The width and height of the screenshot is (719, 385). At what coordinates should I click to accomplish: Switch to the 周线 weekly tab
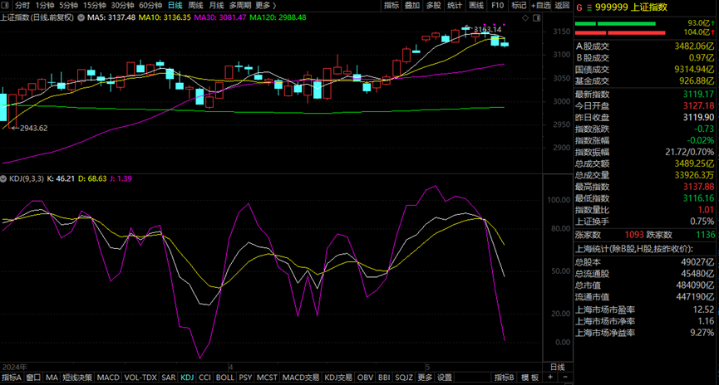tap(196, 5)
